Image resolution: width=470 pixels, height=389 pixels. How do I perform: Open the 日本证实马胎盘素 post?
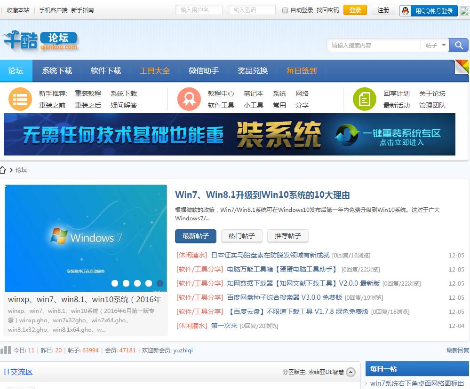point(270,255)
